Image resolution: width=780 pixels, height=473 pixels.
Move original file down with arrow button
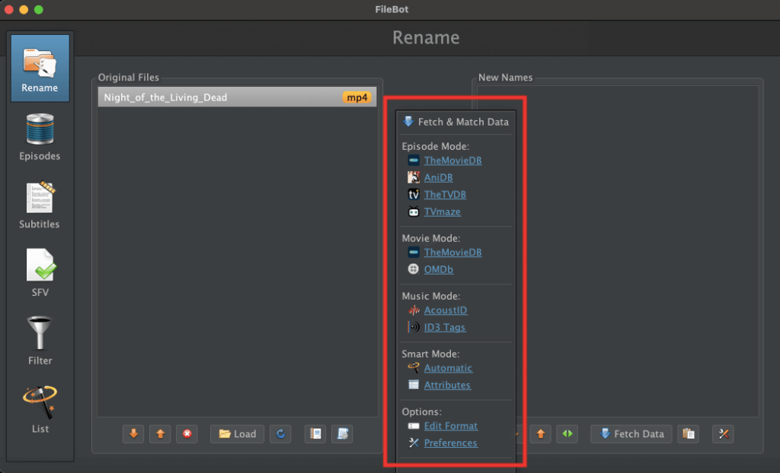(133, 434)
